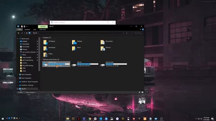Collapse the This PC tree node
Image resolution: width=216 pixels, height=121 pixels.
18,89
